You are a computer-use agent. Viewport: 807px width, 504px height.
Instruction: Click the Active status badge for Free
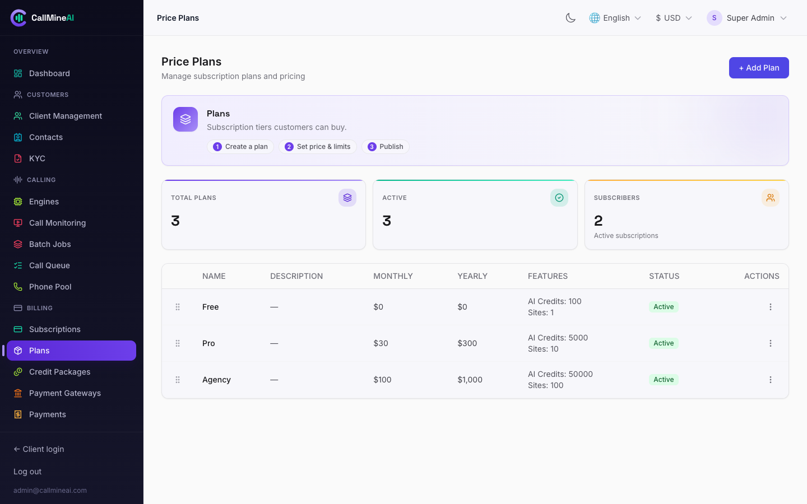coord(664,307)
